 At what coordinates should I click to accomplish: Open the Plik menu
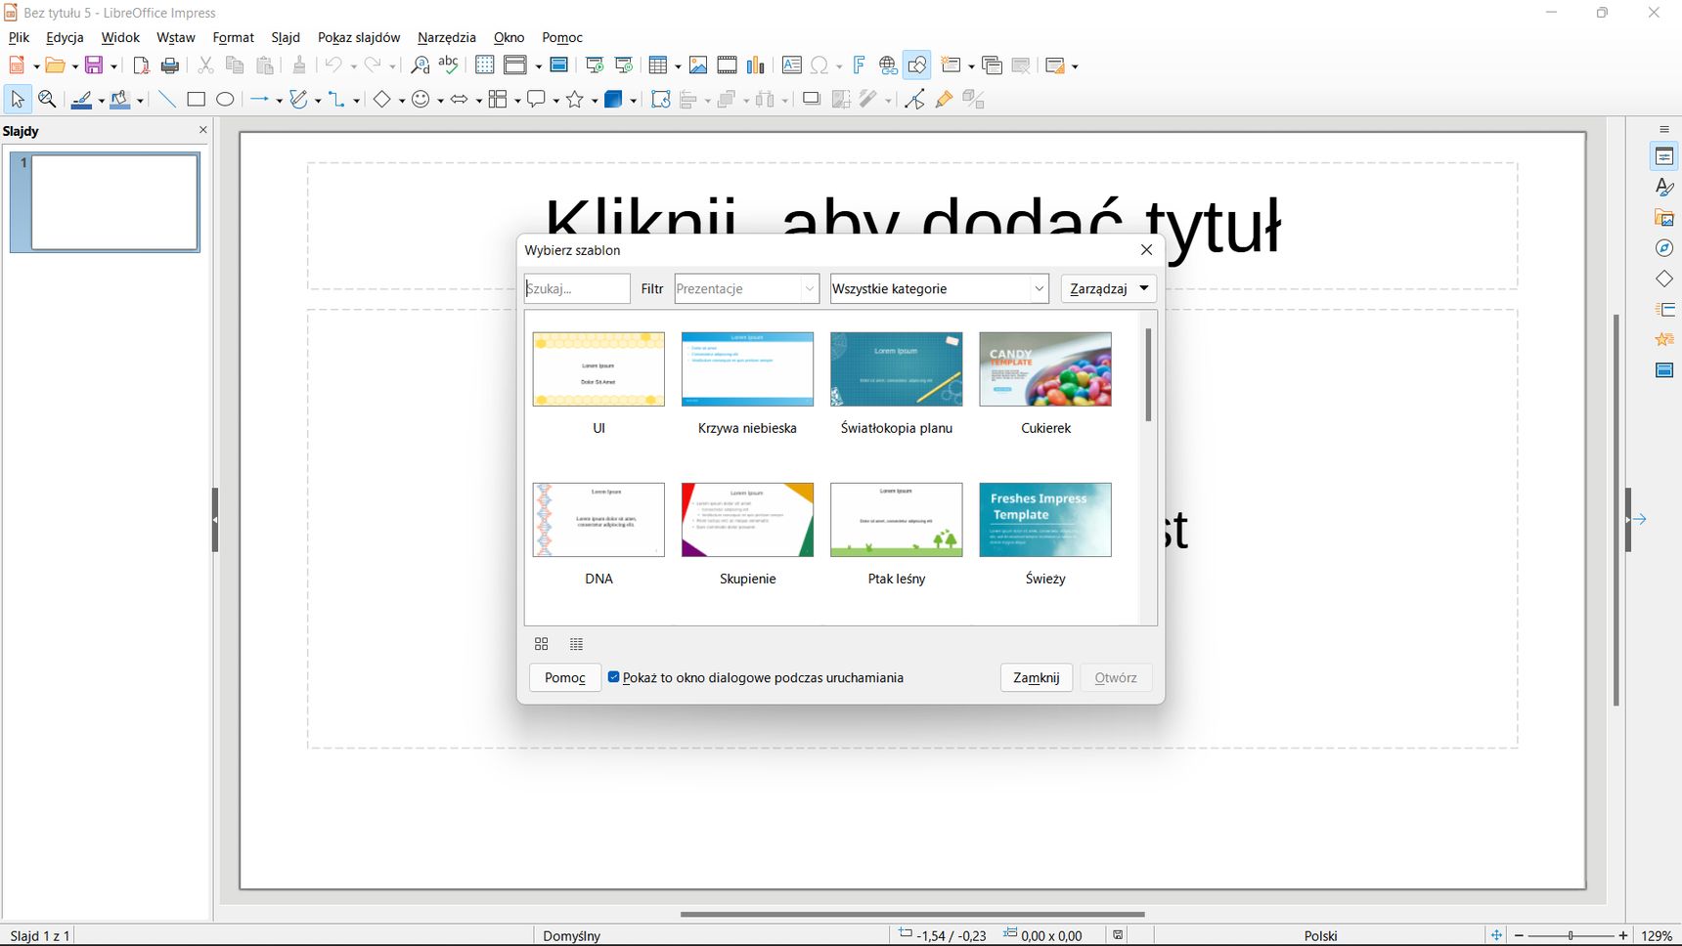[19, 37]
